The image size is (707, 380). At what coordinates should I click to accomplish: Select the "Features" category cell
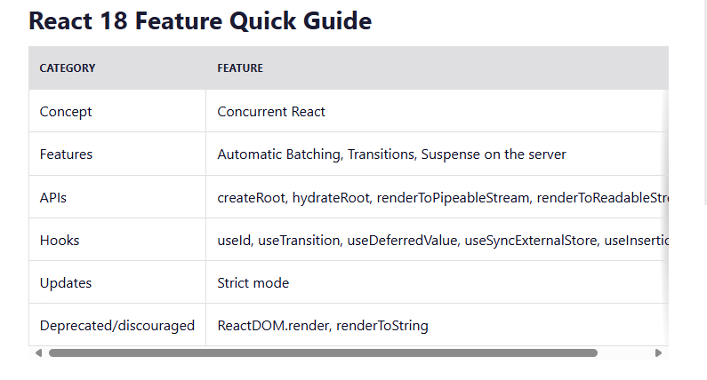click(x=66, y=154)
